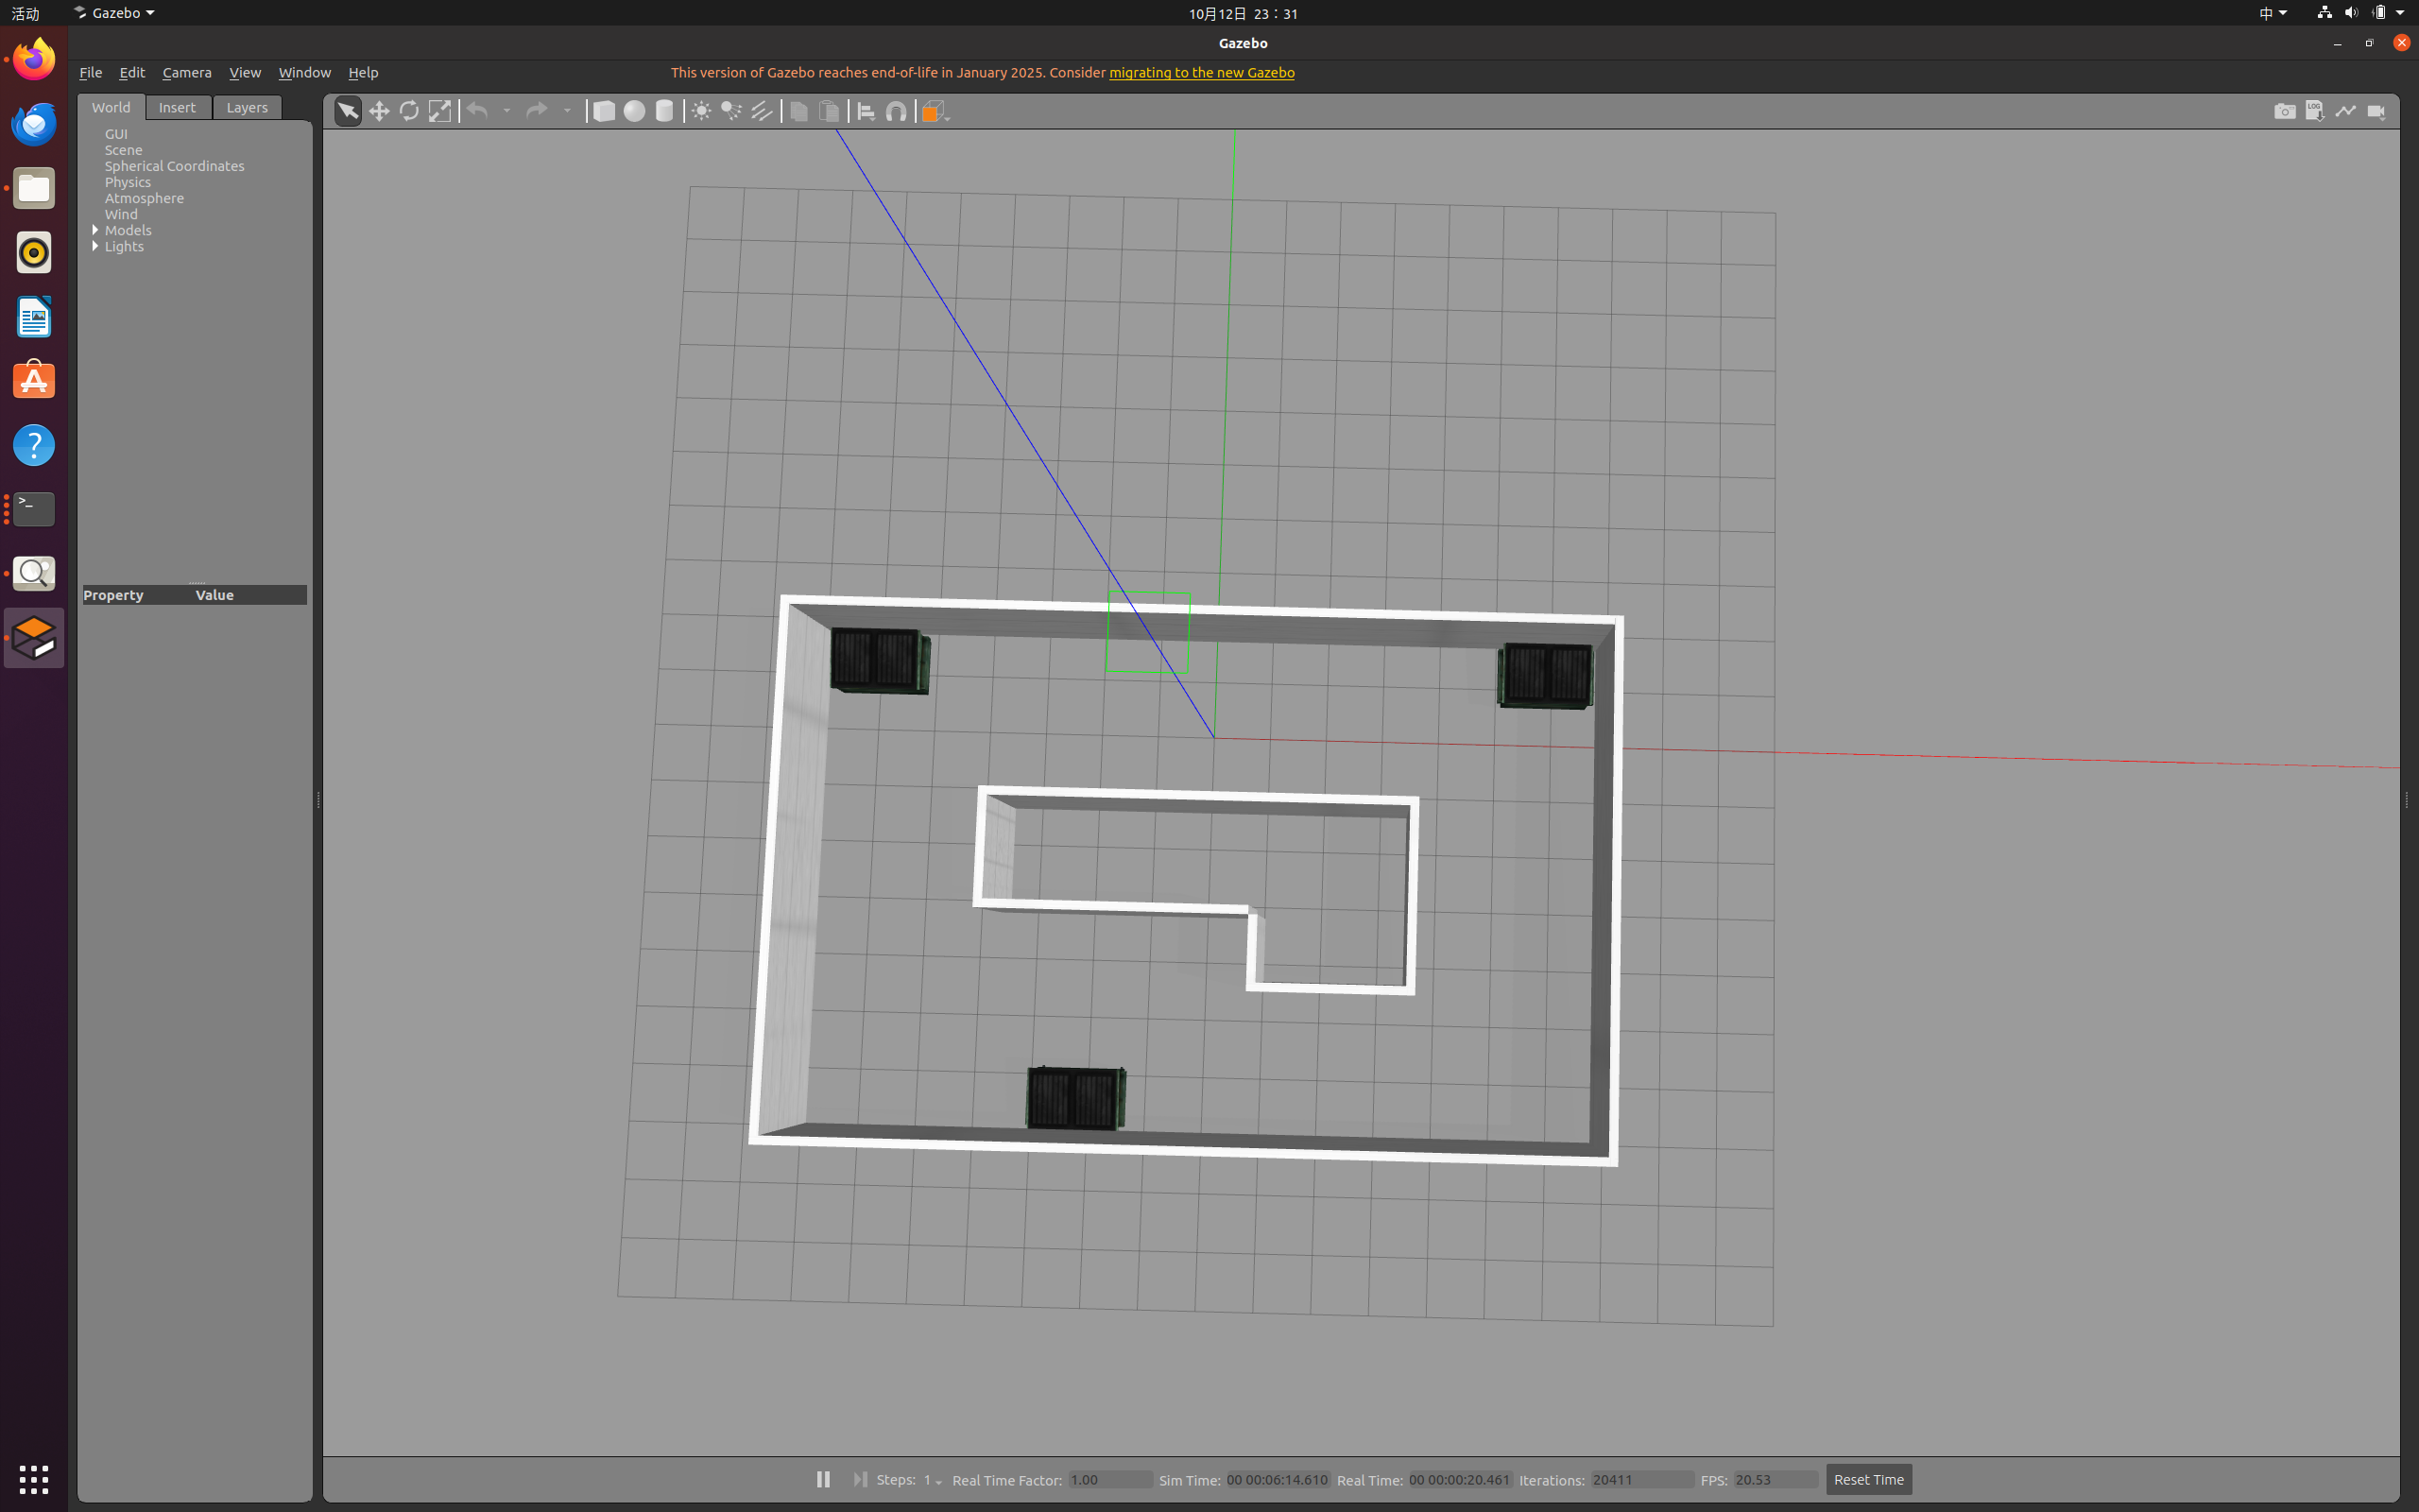Insert a cylinder shape
This screenshot has width=2419, height=1512.
click(x=663, y=111)
